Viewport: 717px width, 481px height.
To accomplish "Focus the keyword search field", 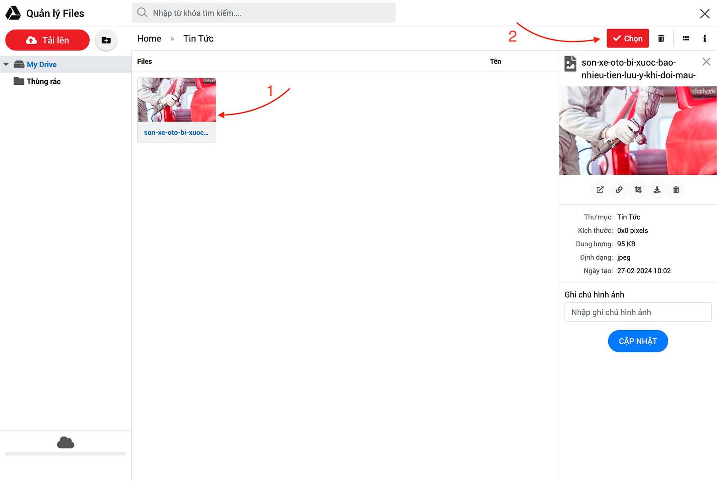I will click(264, 13).
